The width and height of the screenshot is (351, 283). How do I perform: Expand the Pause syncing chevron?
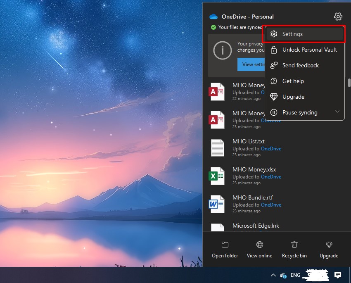(337, 112)
